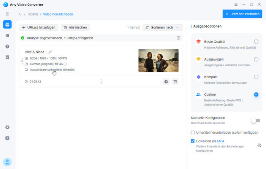Select Ausgewogen radio option

pos(256,59)
